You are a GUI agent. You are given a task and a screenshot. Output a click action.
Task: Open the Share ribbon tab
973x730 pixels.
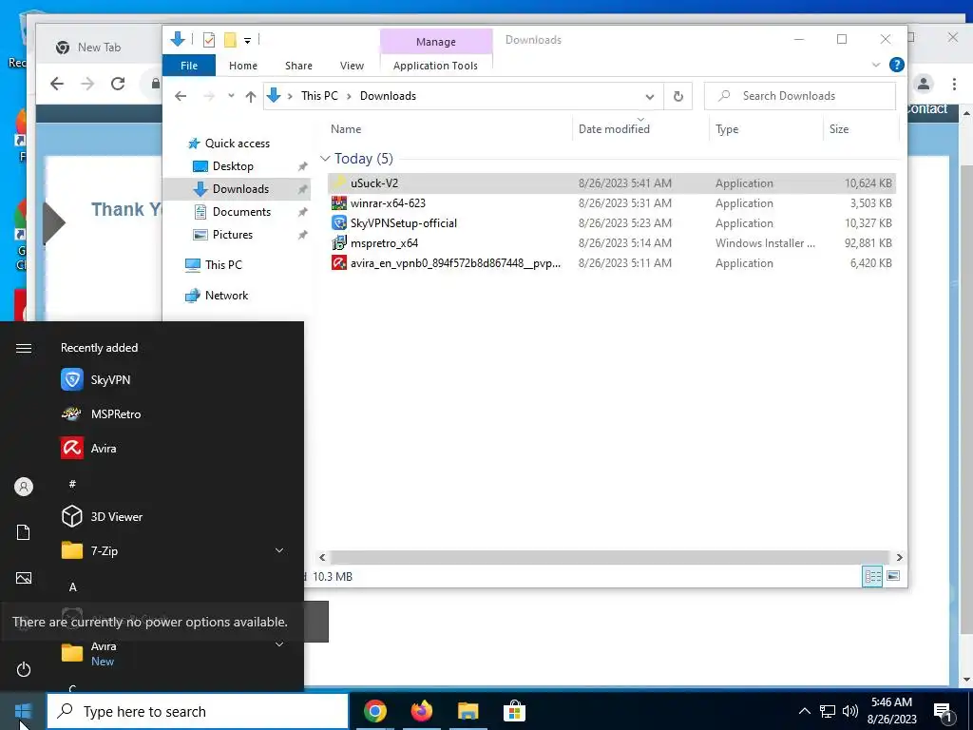click(x=298, y=66)
